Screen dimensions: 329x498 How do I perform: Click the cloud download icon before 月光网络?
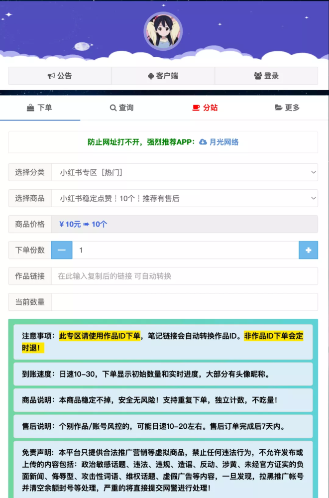203,142
